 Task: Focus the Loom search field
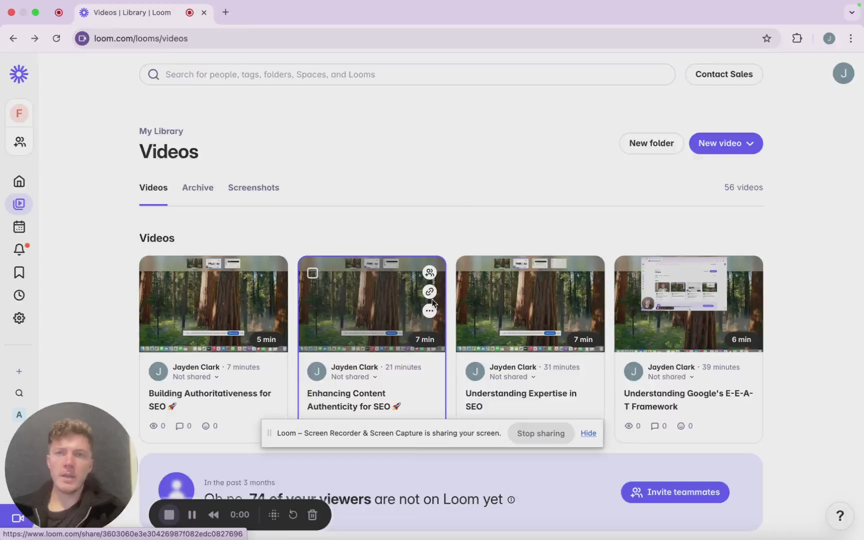(407, 74)
